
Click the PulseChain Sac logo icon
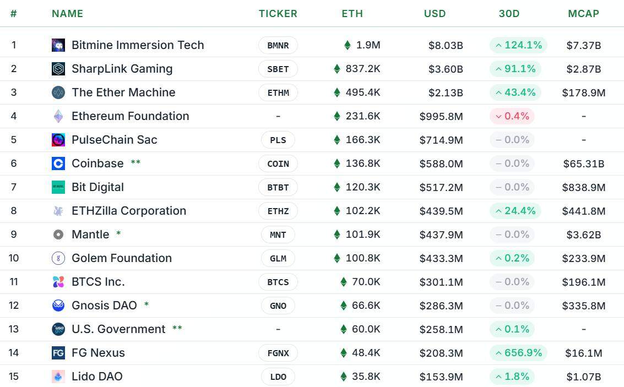click(x=58, y=140)
